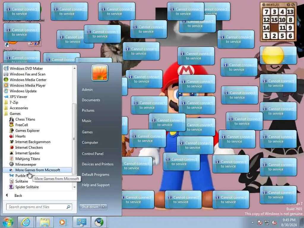Click the sun icon on weather gadget
This screenshot has height=228, width=304.
(x=273, y=55)
